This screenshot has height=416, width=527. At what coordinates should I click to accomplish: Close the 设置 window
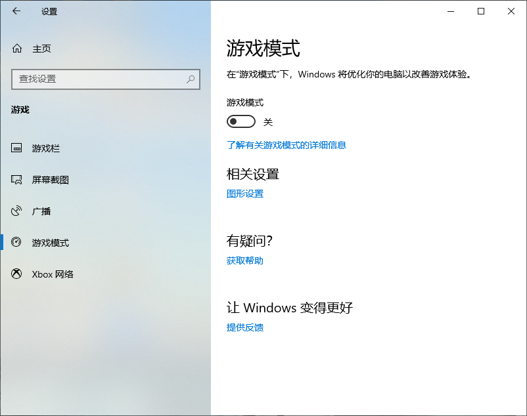coord(511,11)
